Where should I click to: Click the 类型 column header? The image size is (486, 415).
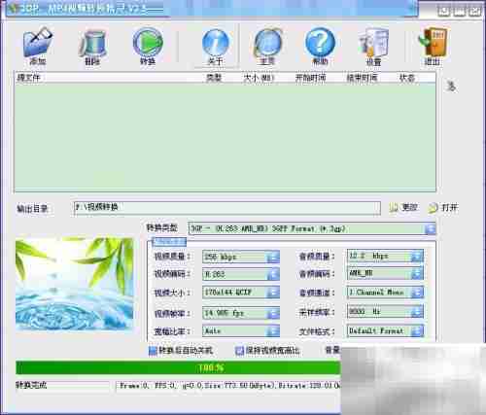point(214,78)
